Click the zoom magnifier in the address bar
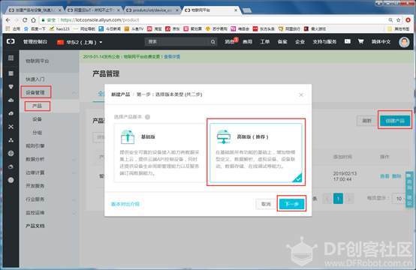 390,20
